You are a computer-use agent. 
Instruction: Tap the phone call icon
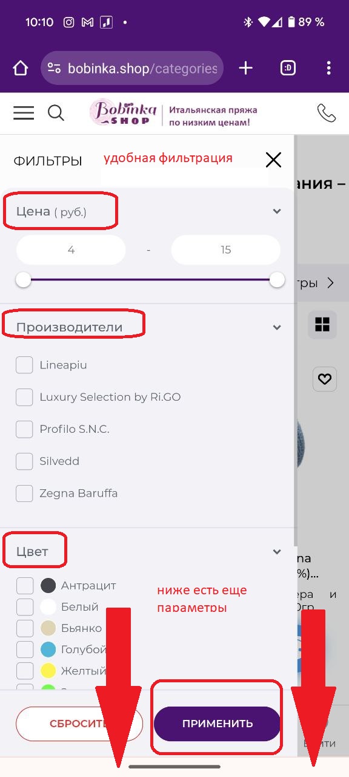(x=327, y=113)
